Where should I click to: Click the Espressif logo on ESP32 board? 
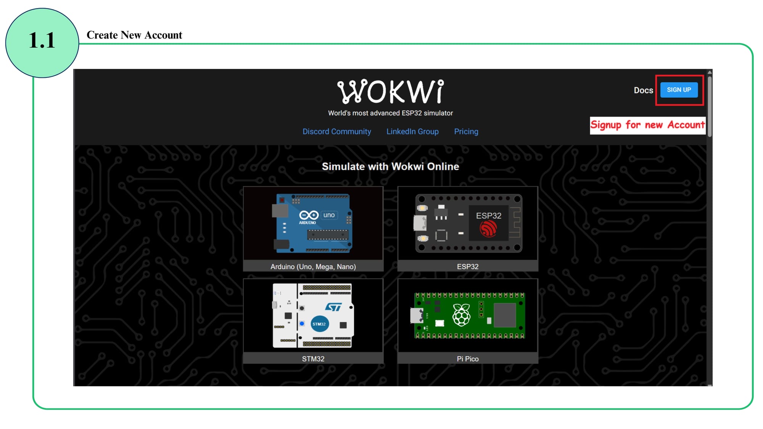tap(488, 229)
